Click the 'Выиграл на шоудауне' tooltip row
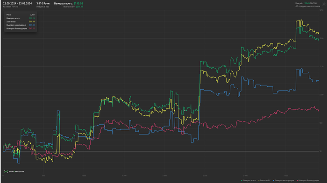 (x=21, y=25)
